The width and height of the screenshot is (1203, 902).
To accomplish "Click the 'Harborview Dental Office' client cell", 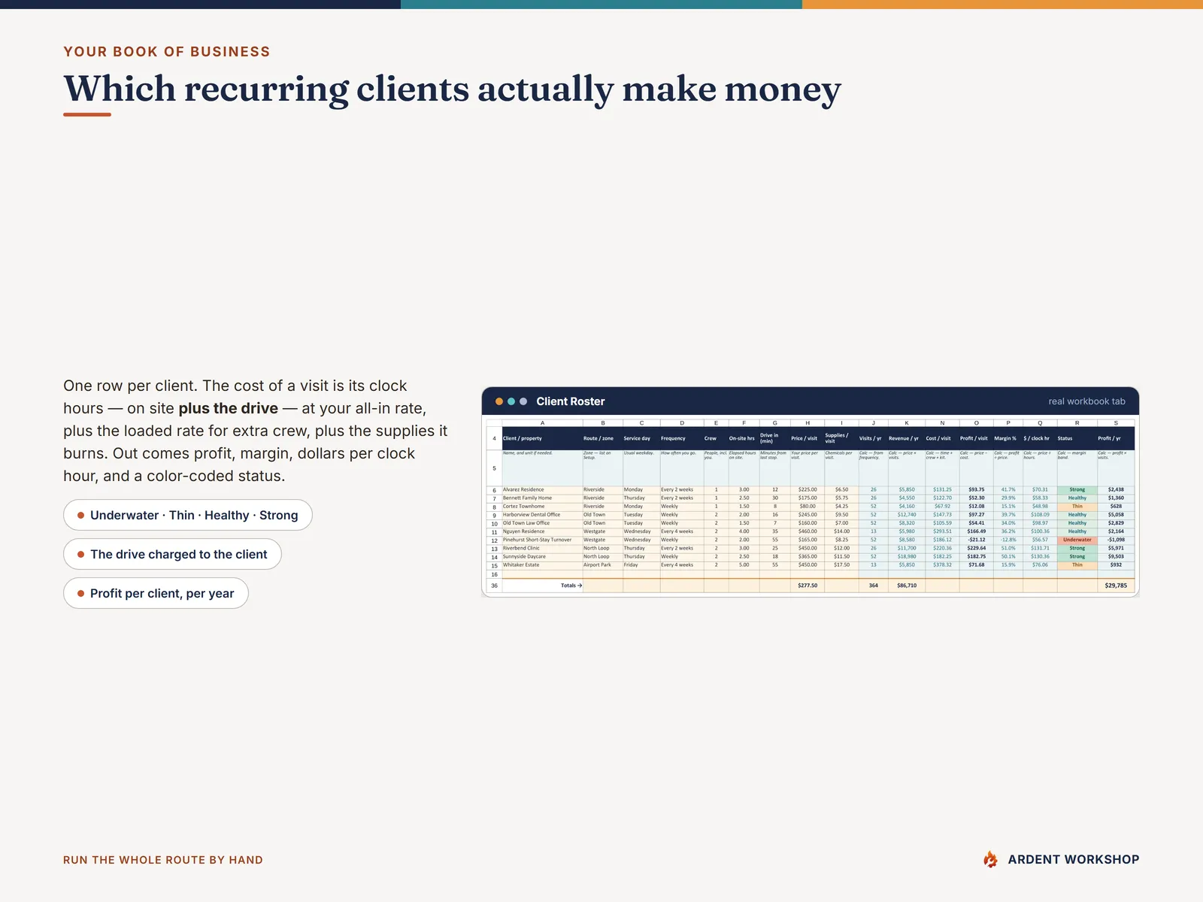I will [541, 515].
